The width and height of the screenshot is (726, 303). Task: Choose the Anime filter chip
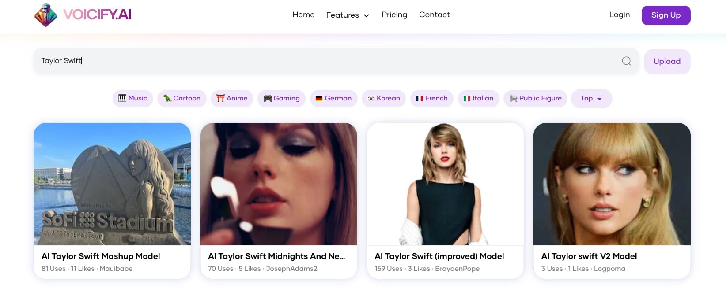pos(232,98)
